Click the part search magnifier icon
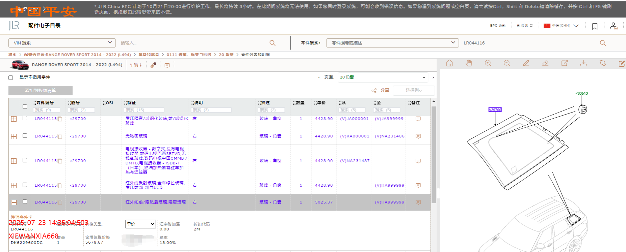The height and width of the screenshot is (252, 626). 603,43
